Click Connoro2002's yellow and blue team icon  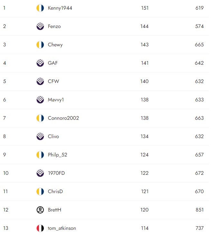(x=40, y=118)
